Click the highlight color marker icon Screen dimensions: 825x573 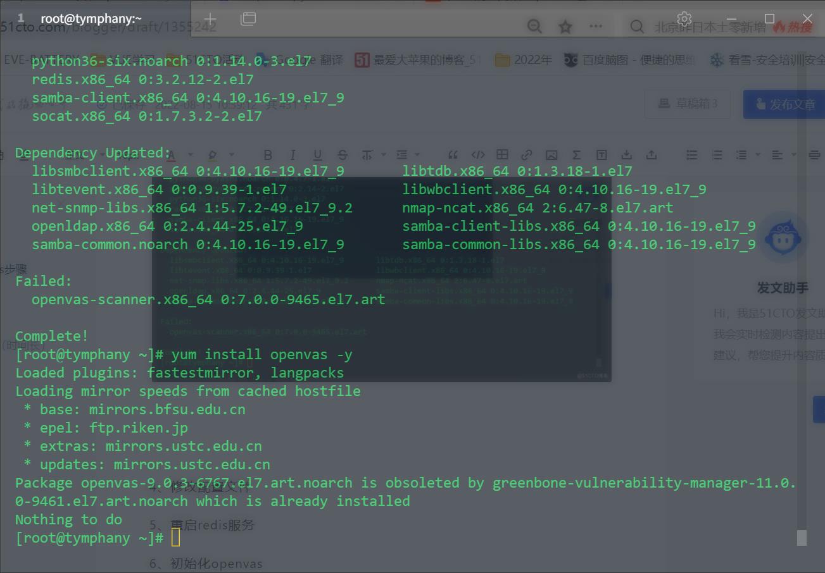(x=213, y=155)
